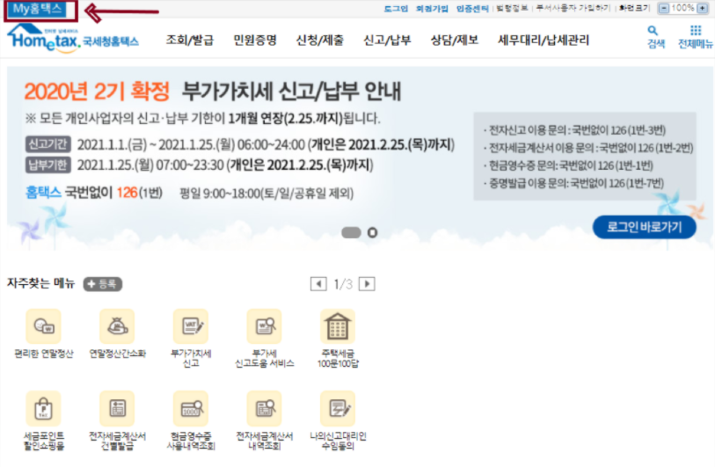Open the 회원가입 link
Image resolution: width=715 pixels, height=467 pixels.
click(432, 8)
